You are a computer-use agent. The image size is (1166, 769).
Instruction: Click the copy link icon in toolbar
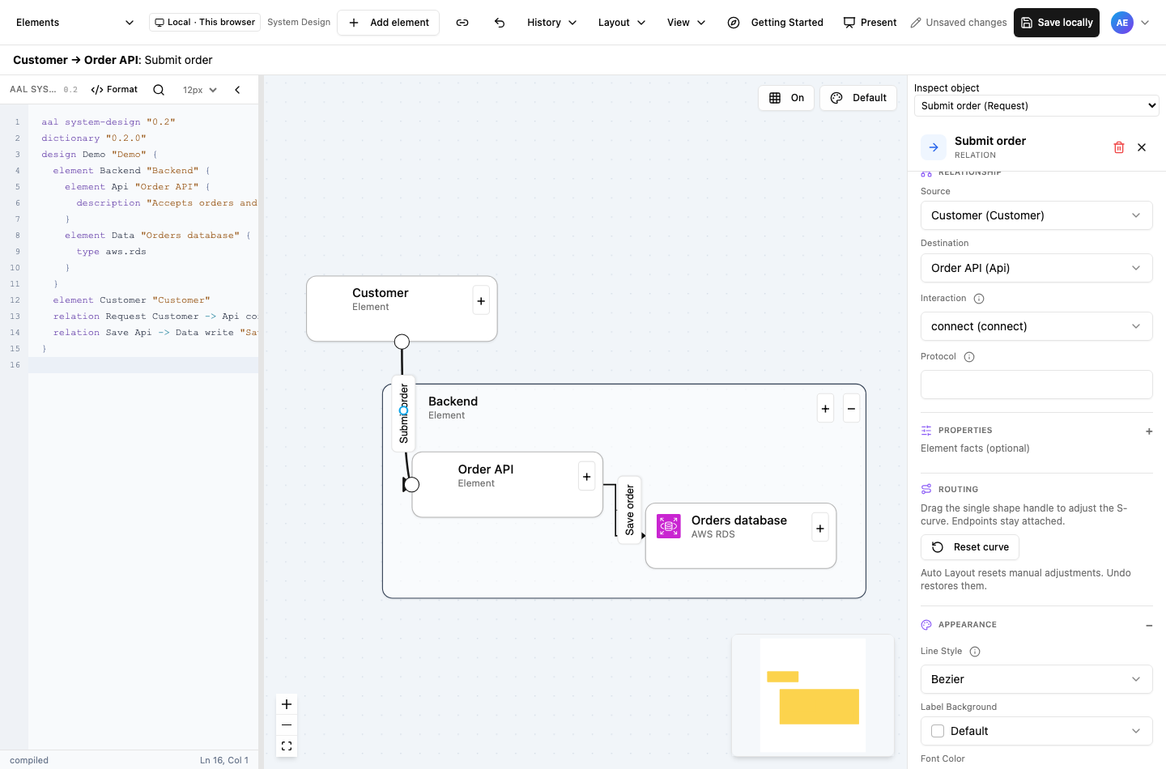click(462, 23)
